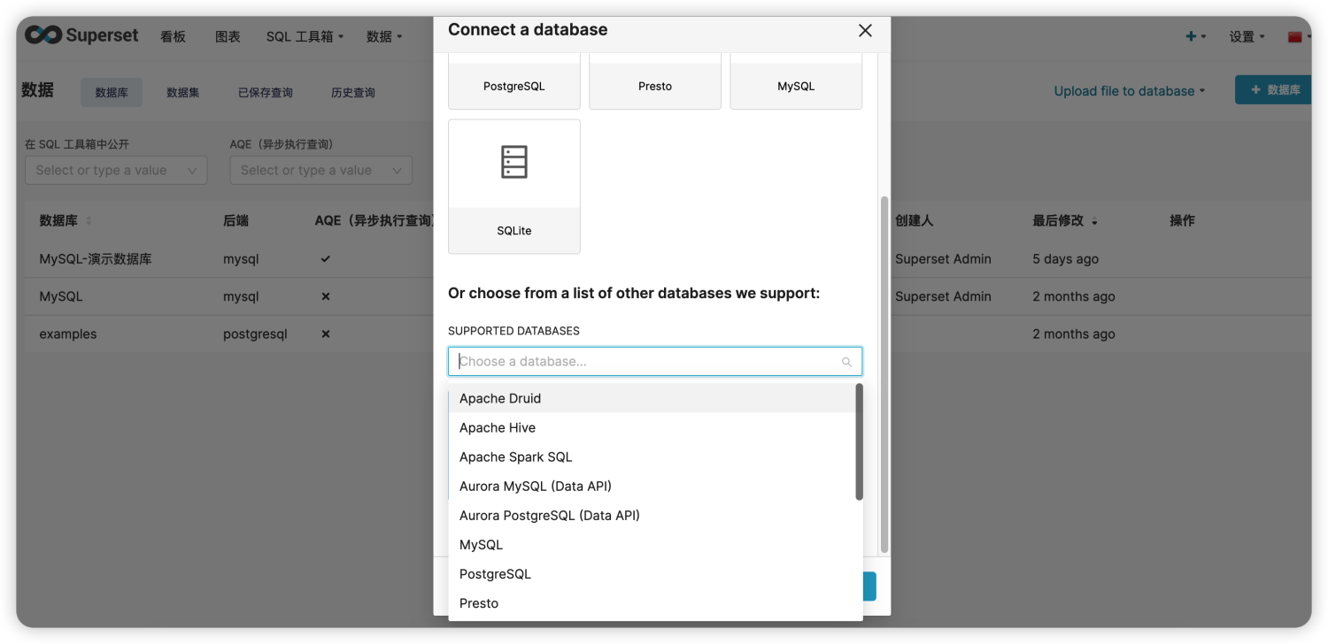Switch to the 数据集 tab

coord(183,92)
